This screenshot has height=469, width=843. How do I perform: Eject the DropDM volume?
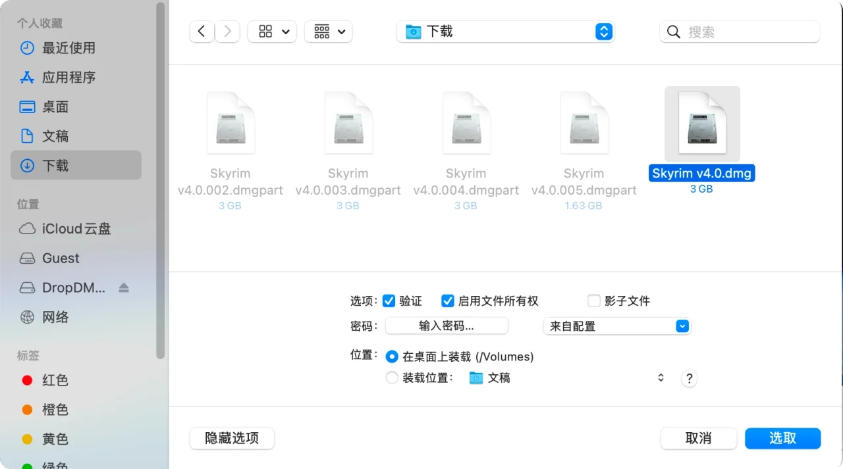pyautogui.click(x=124, y=287)
